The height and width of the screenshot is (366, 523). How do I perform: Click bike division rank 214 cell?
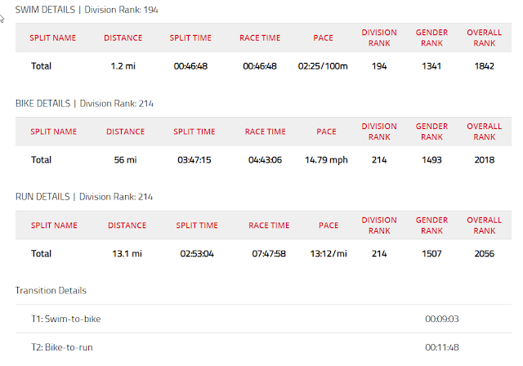pos(379,159)
